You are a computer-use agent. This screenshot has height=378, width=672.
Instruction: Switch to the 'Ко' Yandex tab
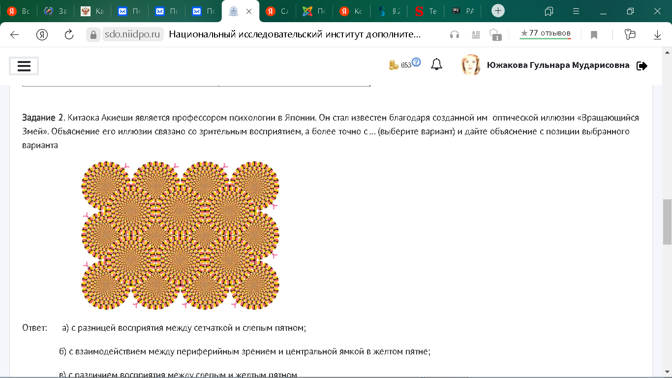(x=351, y=11)
